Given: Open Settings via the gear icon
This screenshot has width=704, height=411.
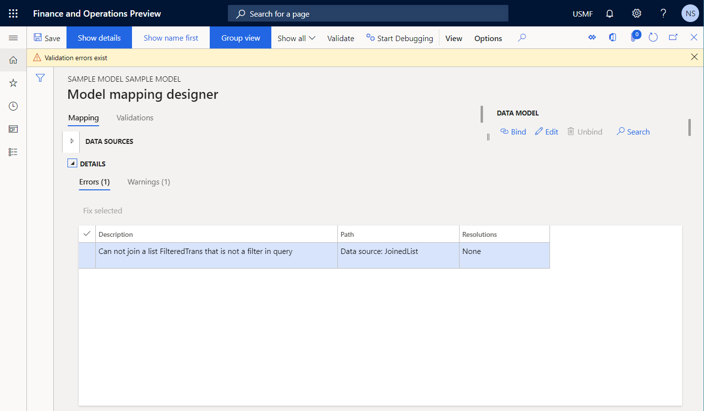Looking at the screenshot, I should coord(637,13).
